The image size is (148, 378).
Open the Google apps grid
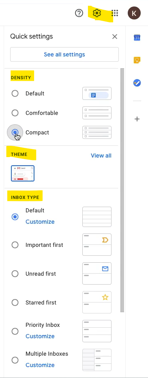[x=115, y=13]
